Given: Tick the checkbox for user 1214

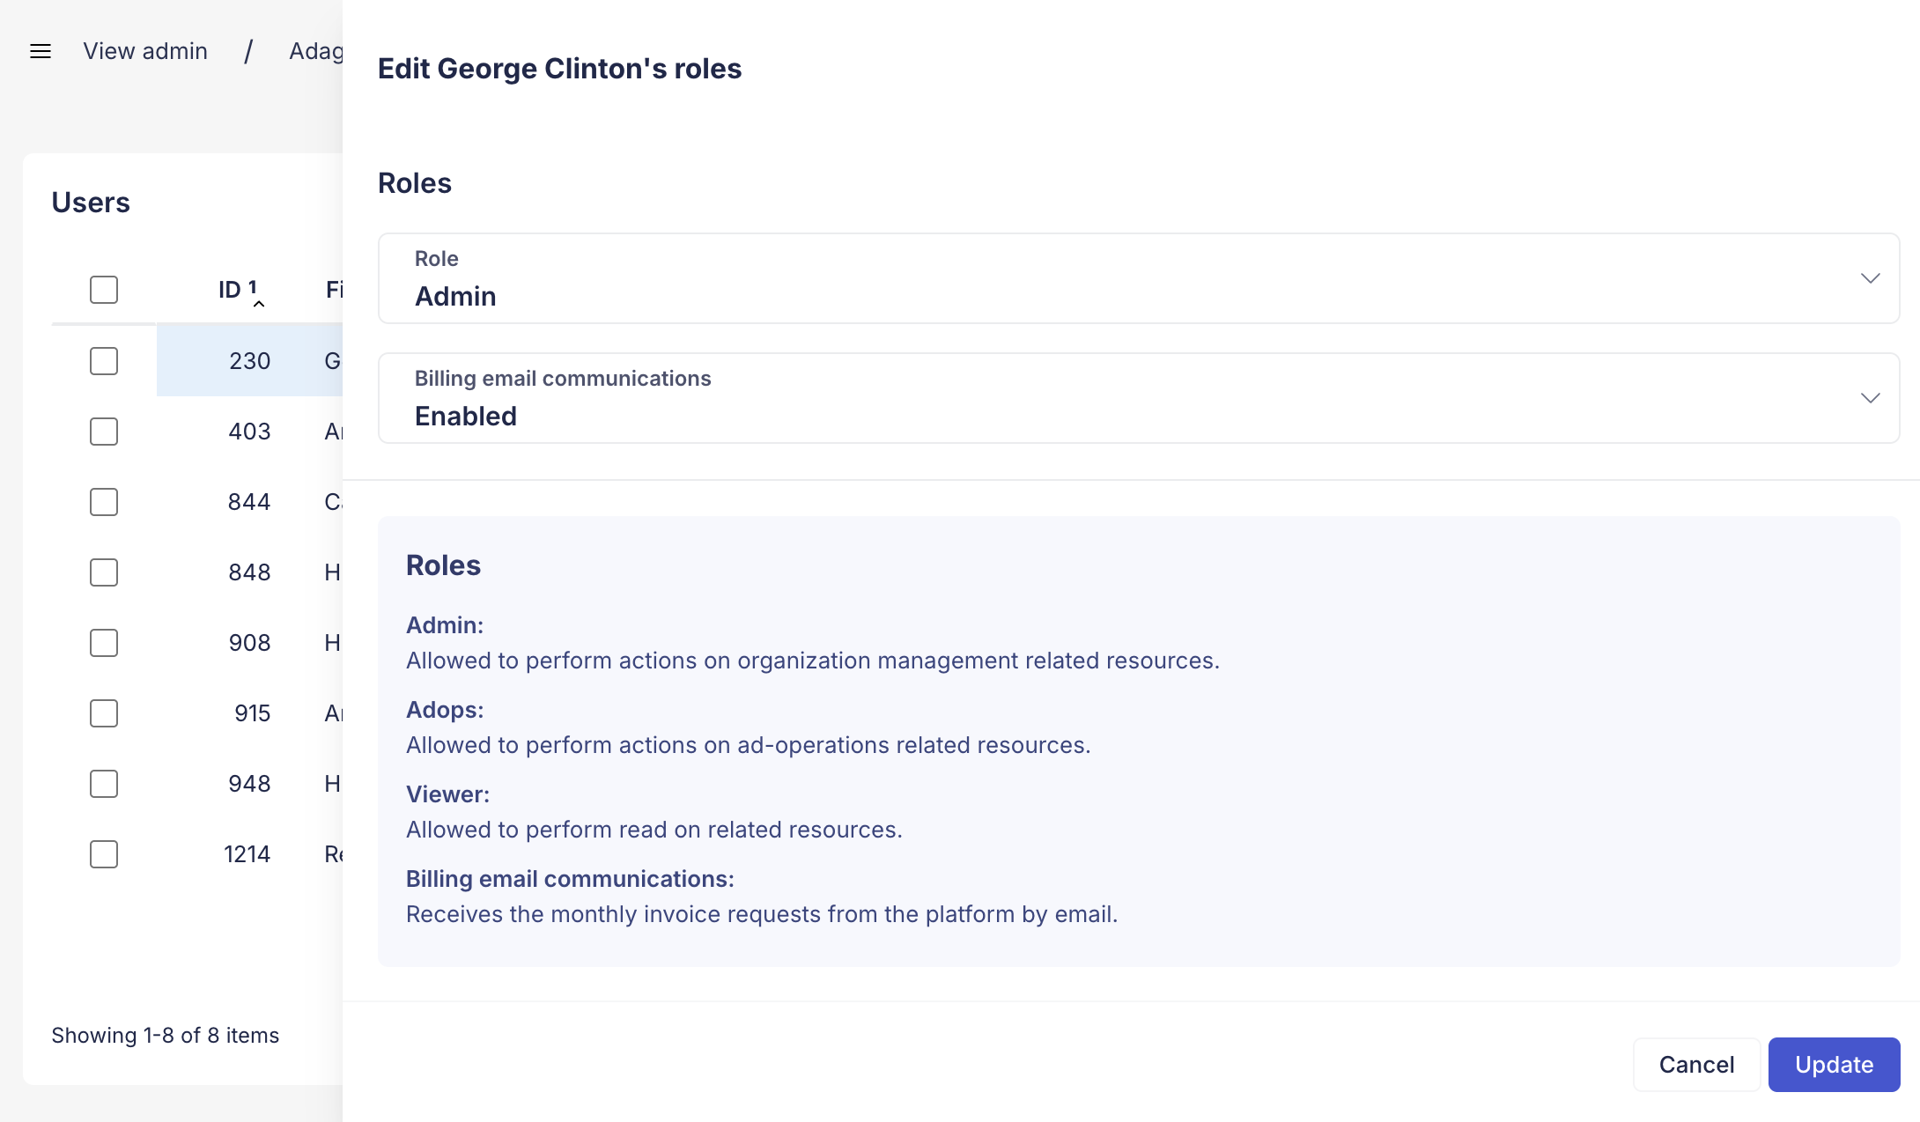Looking at the screenshot, I should [104, 854].
